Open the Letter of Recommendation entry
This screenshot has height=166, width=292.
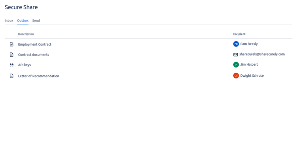pos(39,76)
